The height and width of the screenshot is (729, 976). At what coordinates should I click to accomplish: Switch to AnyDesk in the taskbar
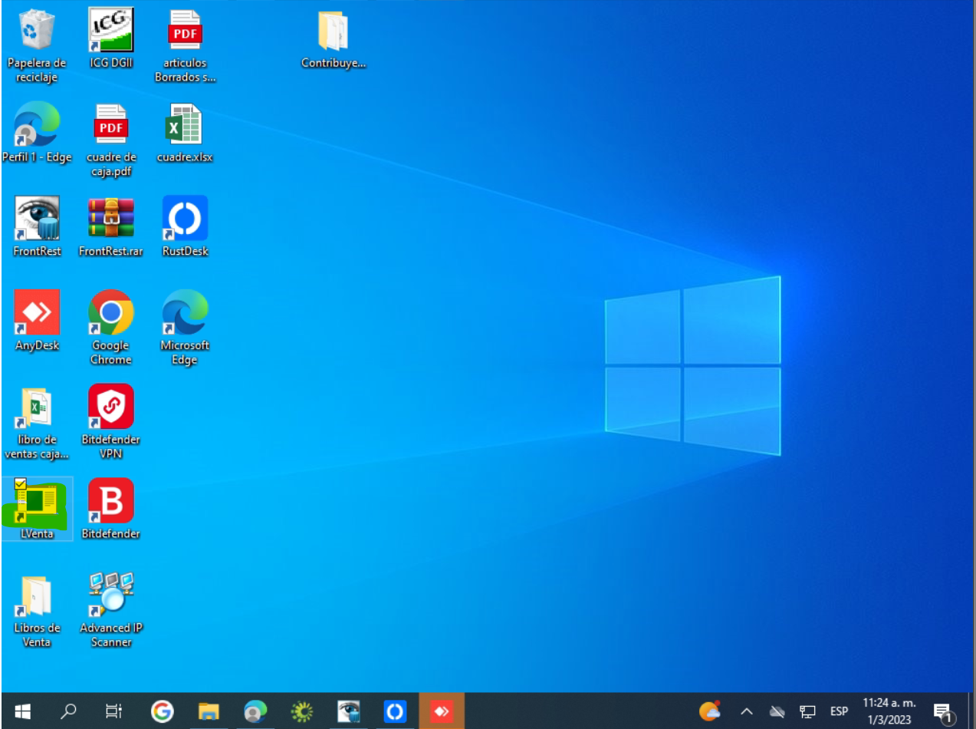pos(442,712)
